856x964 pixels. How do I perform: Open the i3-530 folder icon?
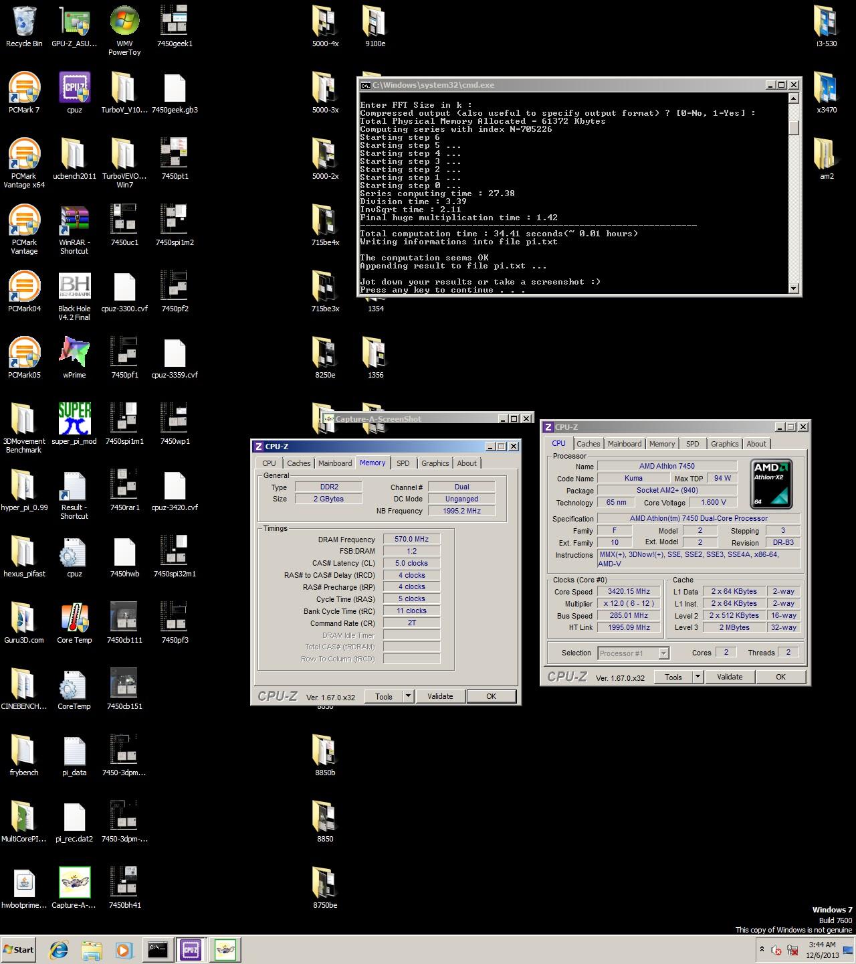click(x=827, y=27)
